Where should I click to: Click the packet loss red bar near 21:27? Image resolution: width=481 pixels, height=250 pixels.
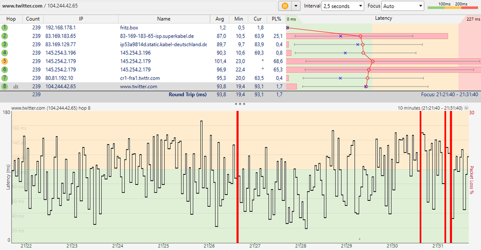pyautogui.click(x=237, y=177)
